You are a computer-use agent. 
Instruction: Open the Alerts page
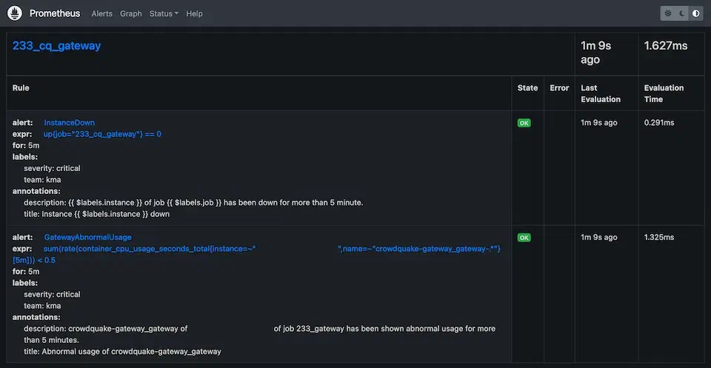pos(102,13)
